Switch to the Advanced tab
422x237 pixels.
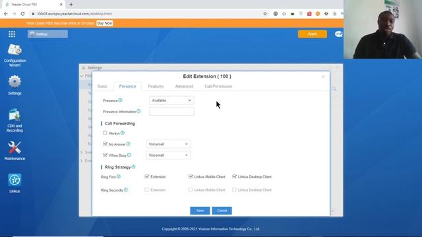(x=184, y=86)
